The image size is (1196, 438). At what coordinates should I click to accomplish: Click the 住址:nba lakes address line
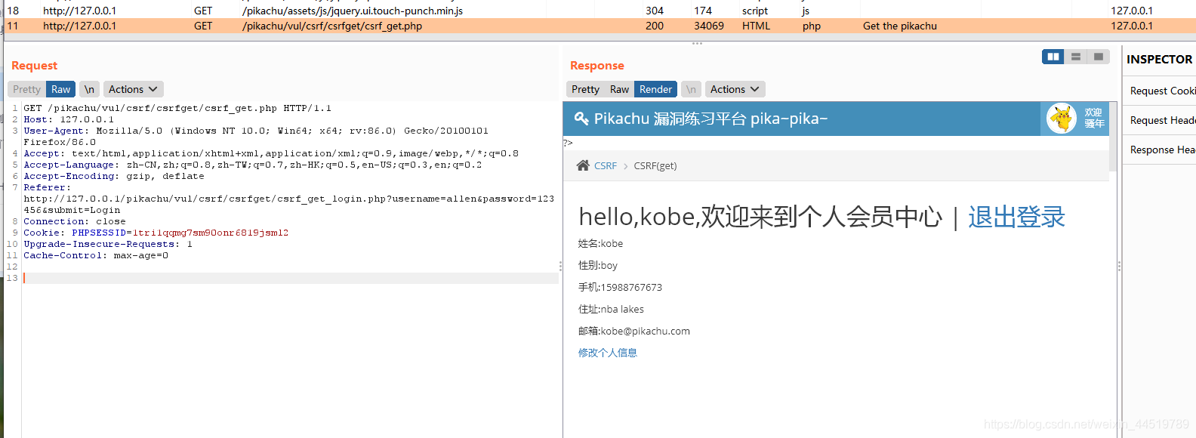611,309
